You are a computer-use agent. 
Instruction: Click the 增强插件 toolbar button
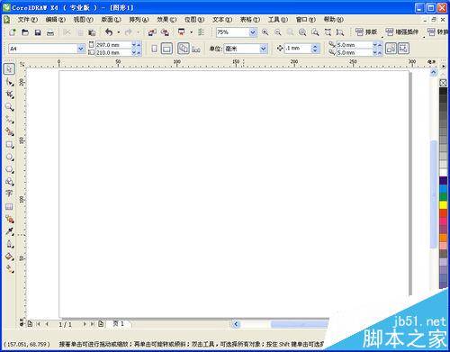coord(402,32)
